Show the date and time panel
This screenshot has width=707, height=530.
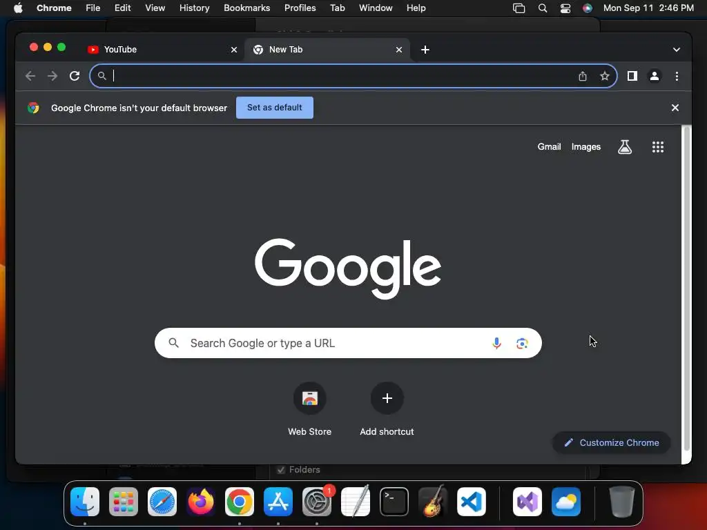click(x=648, y=8)
